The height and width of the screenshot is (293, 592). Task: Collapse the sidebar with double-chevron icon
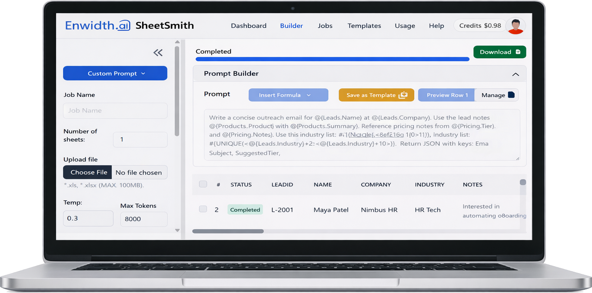point(158,53)
